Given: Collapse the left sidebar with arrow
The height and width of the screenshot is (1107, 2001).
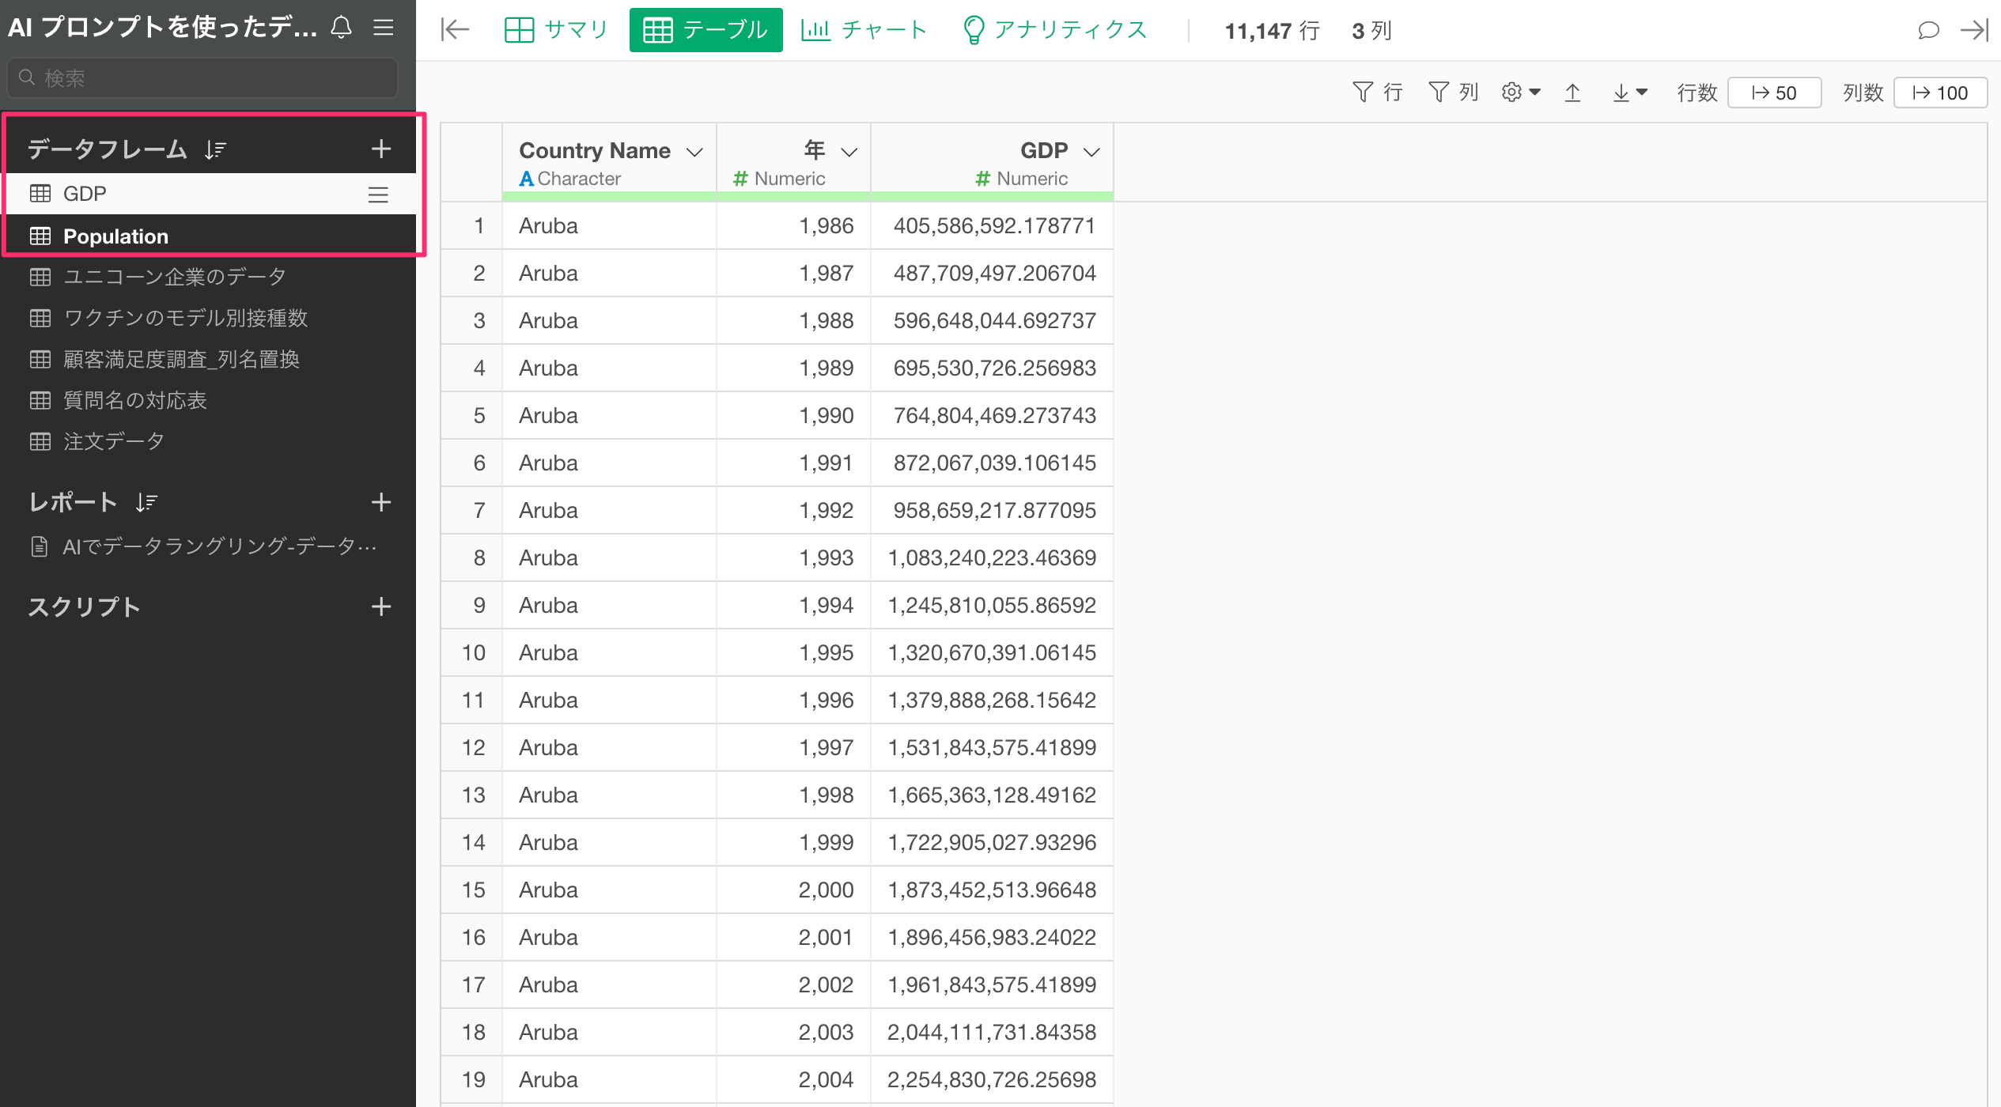Looking at the screenshot, I should pyautogui.click(x=455, y=30).
